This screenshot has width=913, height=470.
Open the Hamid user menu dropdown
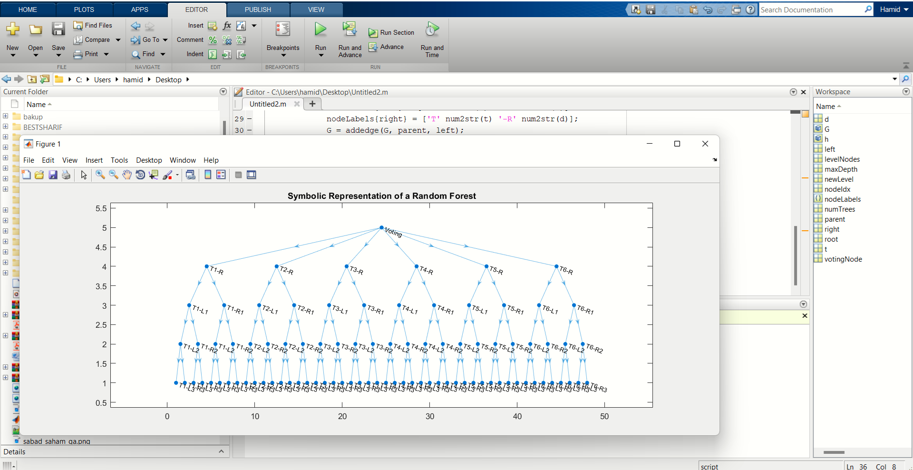[x=894, y=10]
